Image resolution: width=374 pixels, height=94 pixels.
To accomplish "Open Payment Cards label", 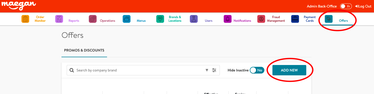I will [x=310, y=19].
